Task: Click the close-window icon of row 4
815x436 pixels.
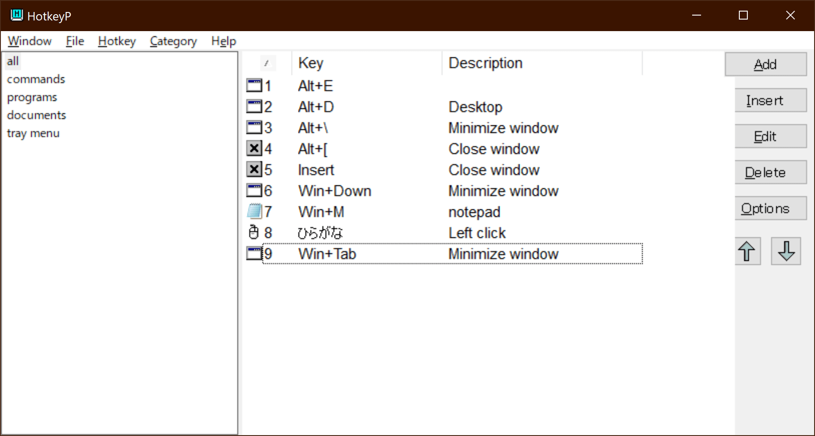Action: click(x=254, y=148)
